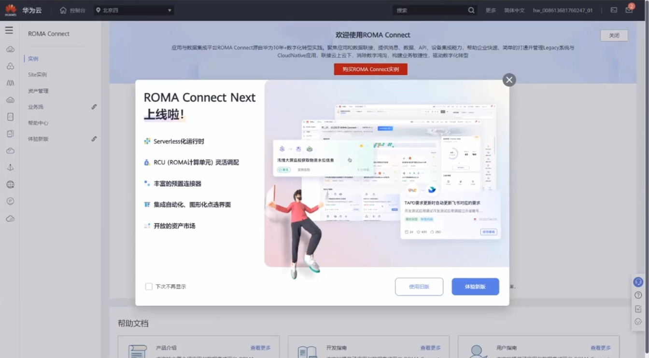The image size is (649, 358).
Task: Open Site实例 in the left navigation
Action: [x=37, y=75]
